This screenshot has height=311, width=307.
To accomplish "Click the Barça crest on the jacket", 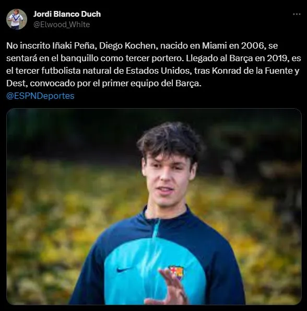I will 176,273.
